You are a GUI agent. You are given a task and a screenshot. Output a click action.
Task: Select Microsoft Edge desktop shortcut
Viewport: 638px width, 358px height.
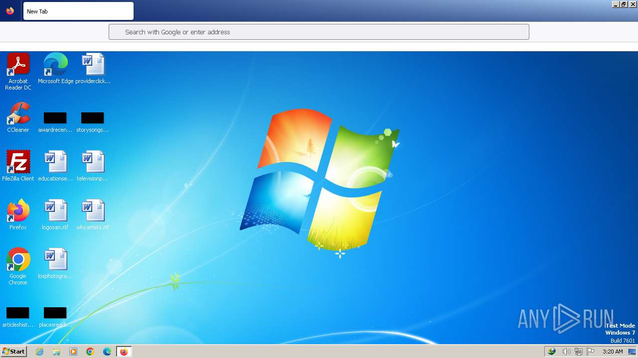coord(55,69)
